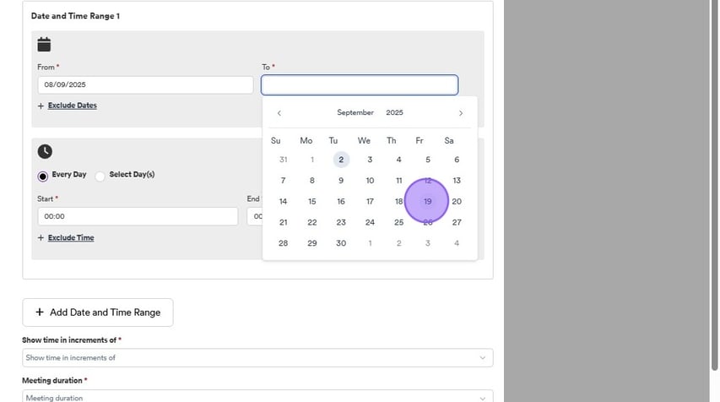Screen dimensions: 720x402
Task: Click the From date input field
Action: pos(145,85)
